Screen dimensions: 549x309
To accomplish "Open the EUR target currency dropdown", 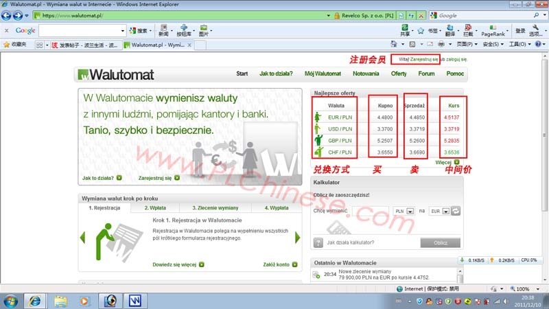I will (445, 211).
